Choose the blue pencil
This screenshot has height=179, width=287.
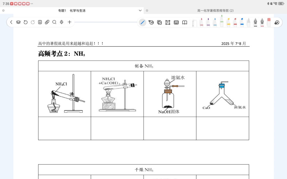pos(215,23)
